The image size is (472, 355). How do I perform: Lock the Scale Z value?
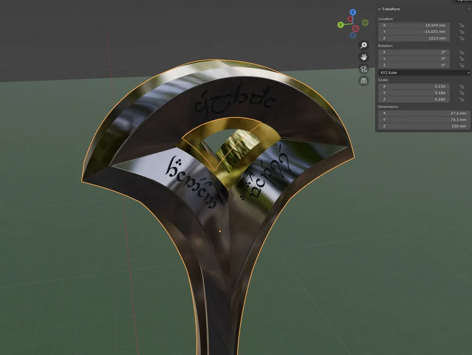point(462,99)
